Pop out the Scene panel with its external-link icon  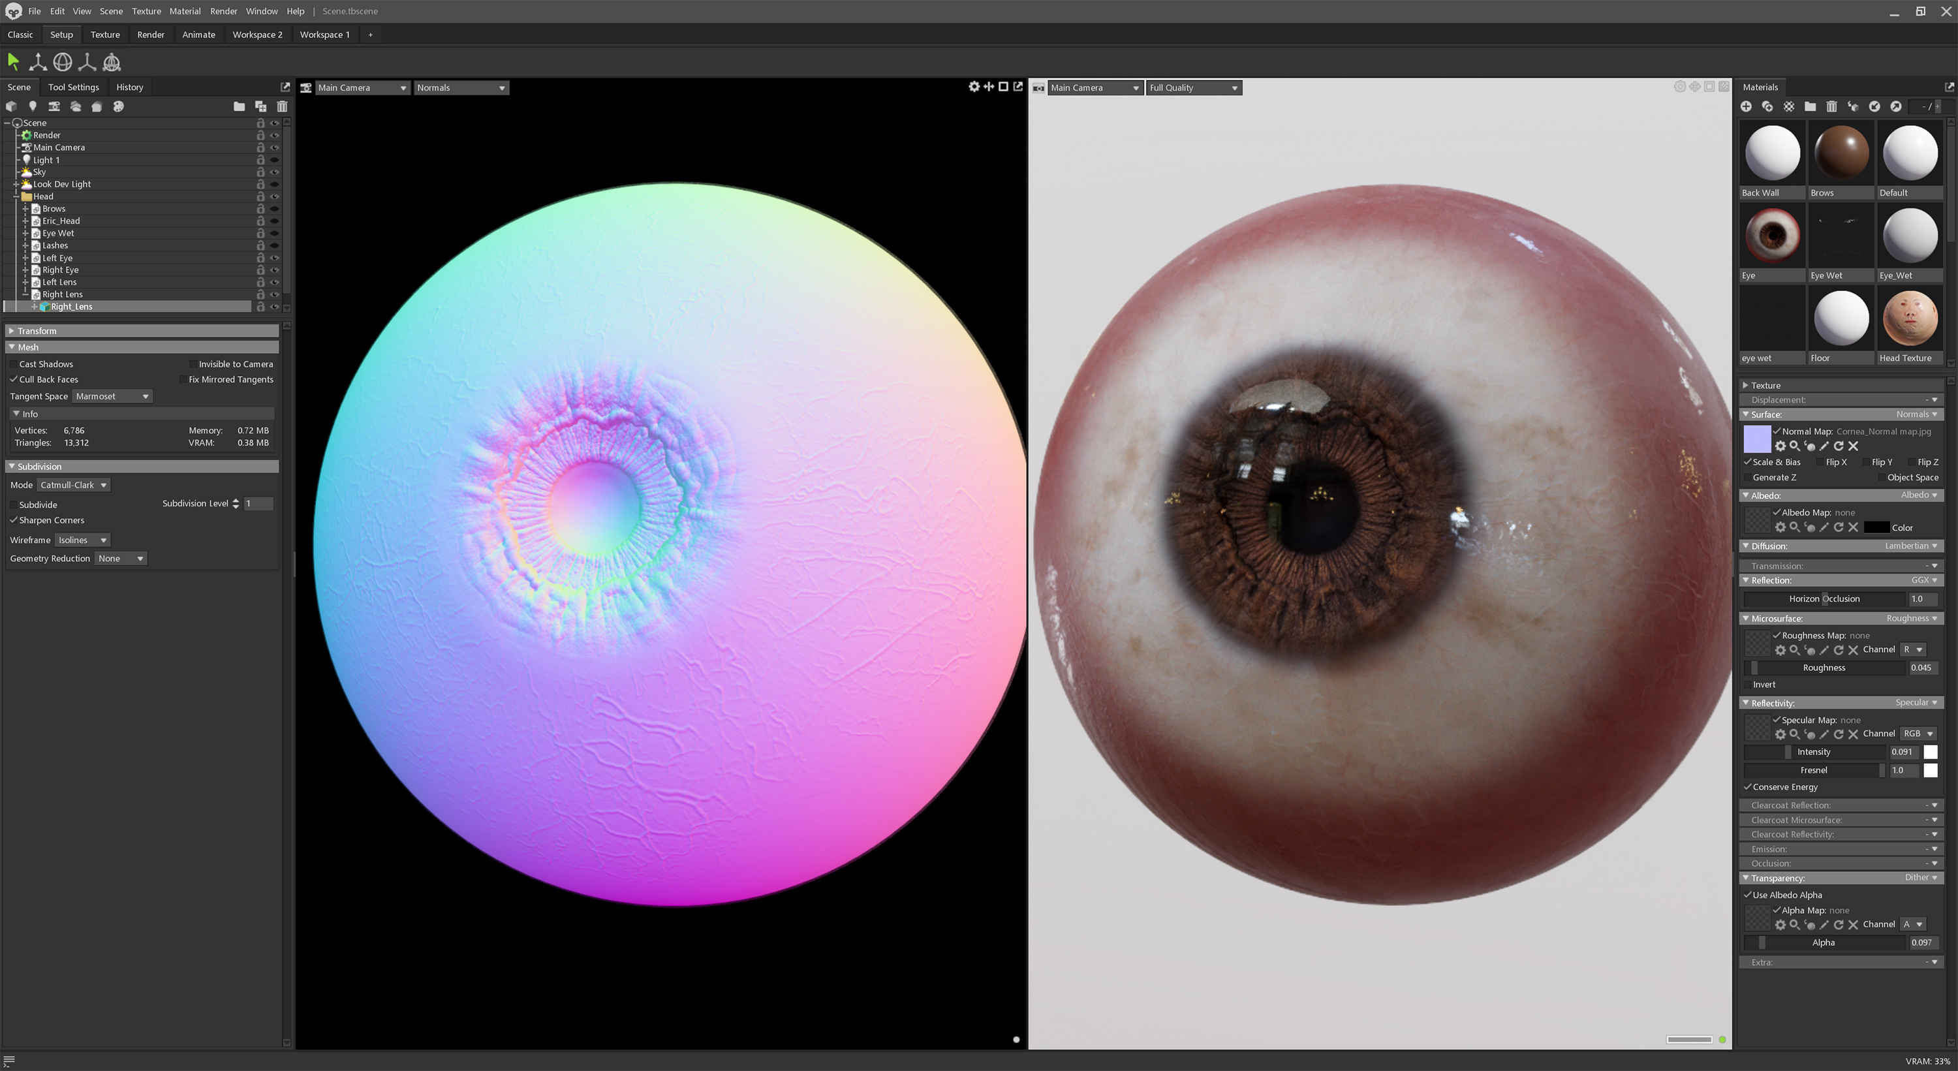285,87
